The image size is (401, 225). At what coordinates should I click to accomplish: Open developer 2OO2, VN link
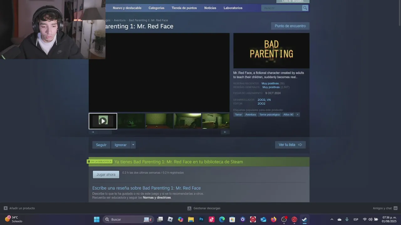point(264,100)
